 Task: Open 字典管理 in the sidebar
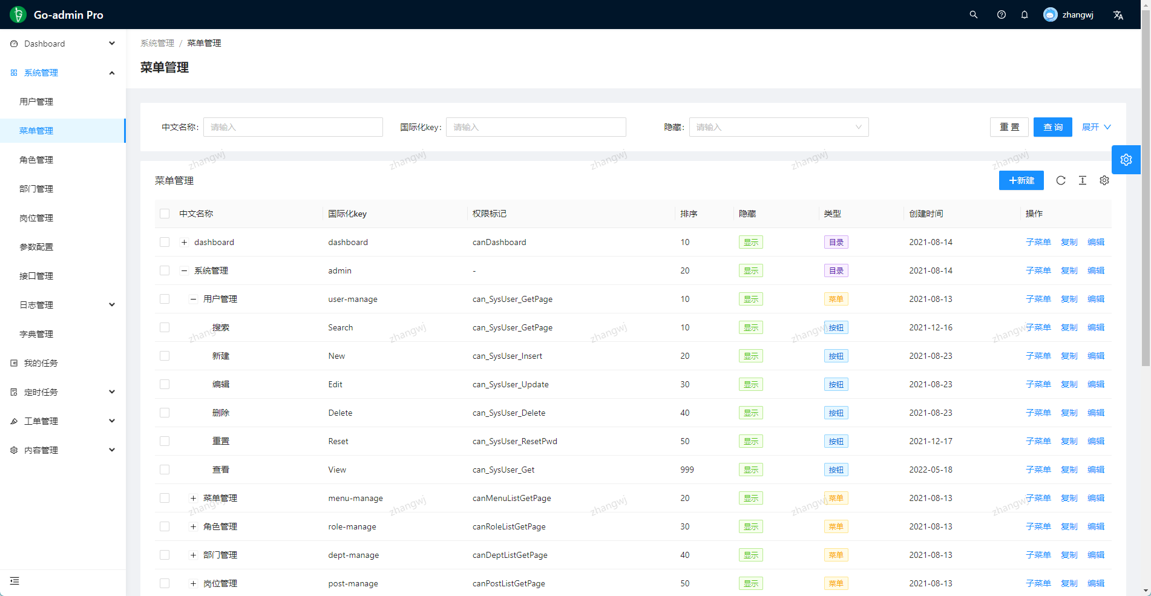pyautogui.click(x=63, y=334)
